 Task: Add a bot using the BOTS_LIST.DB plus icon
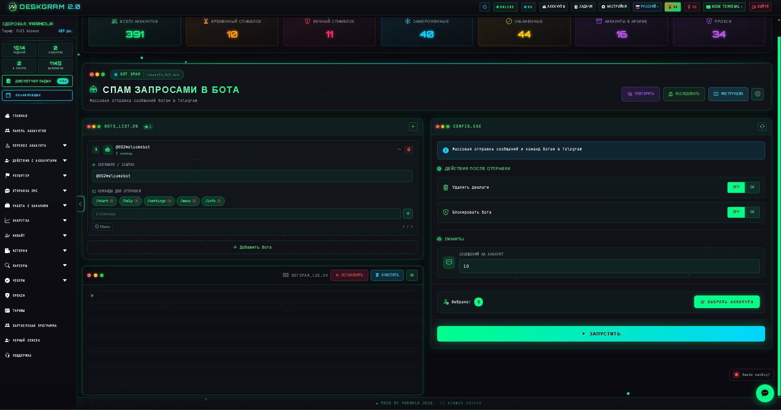[413, 127]
